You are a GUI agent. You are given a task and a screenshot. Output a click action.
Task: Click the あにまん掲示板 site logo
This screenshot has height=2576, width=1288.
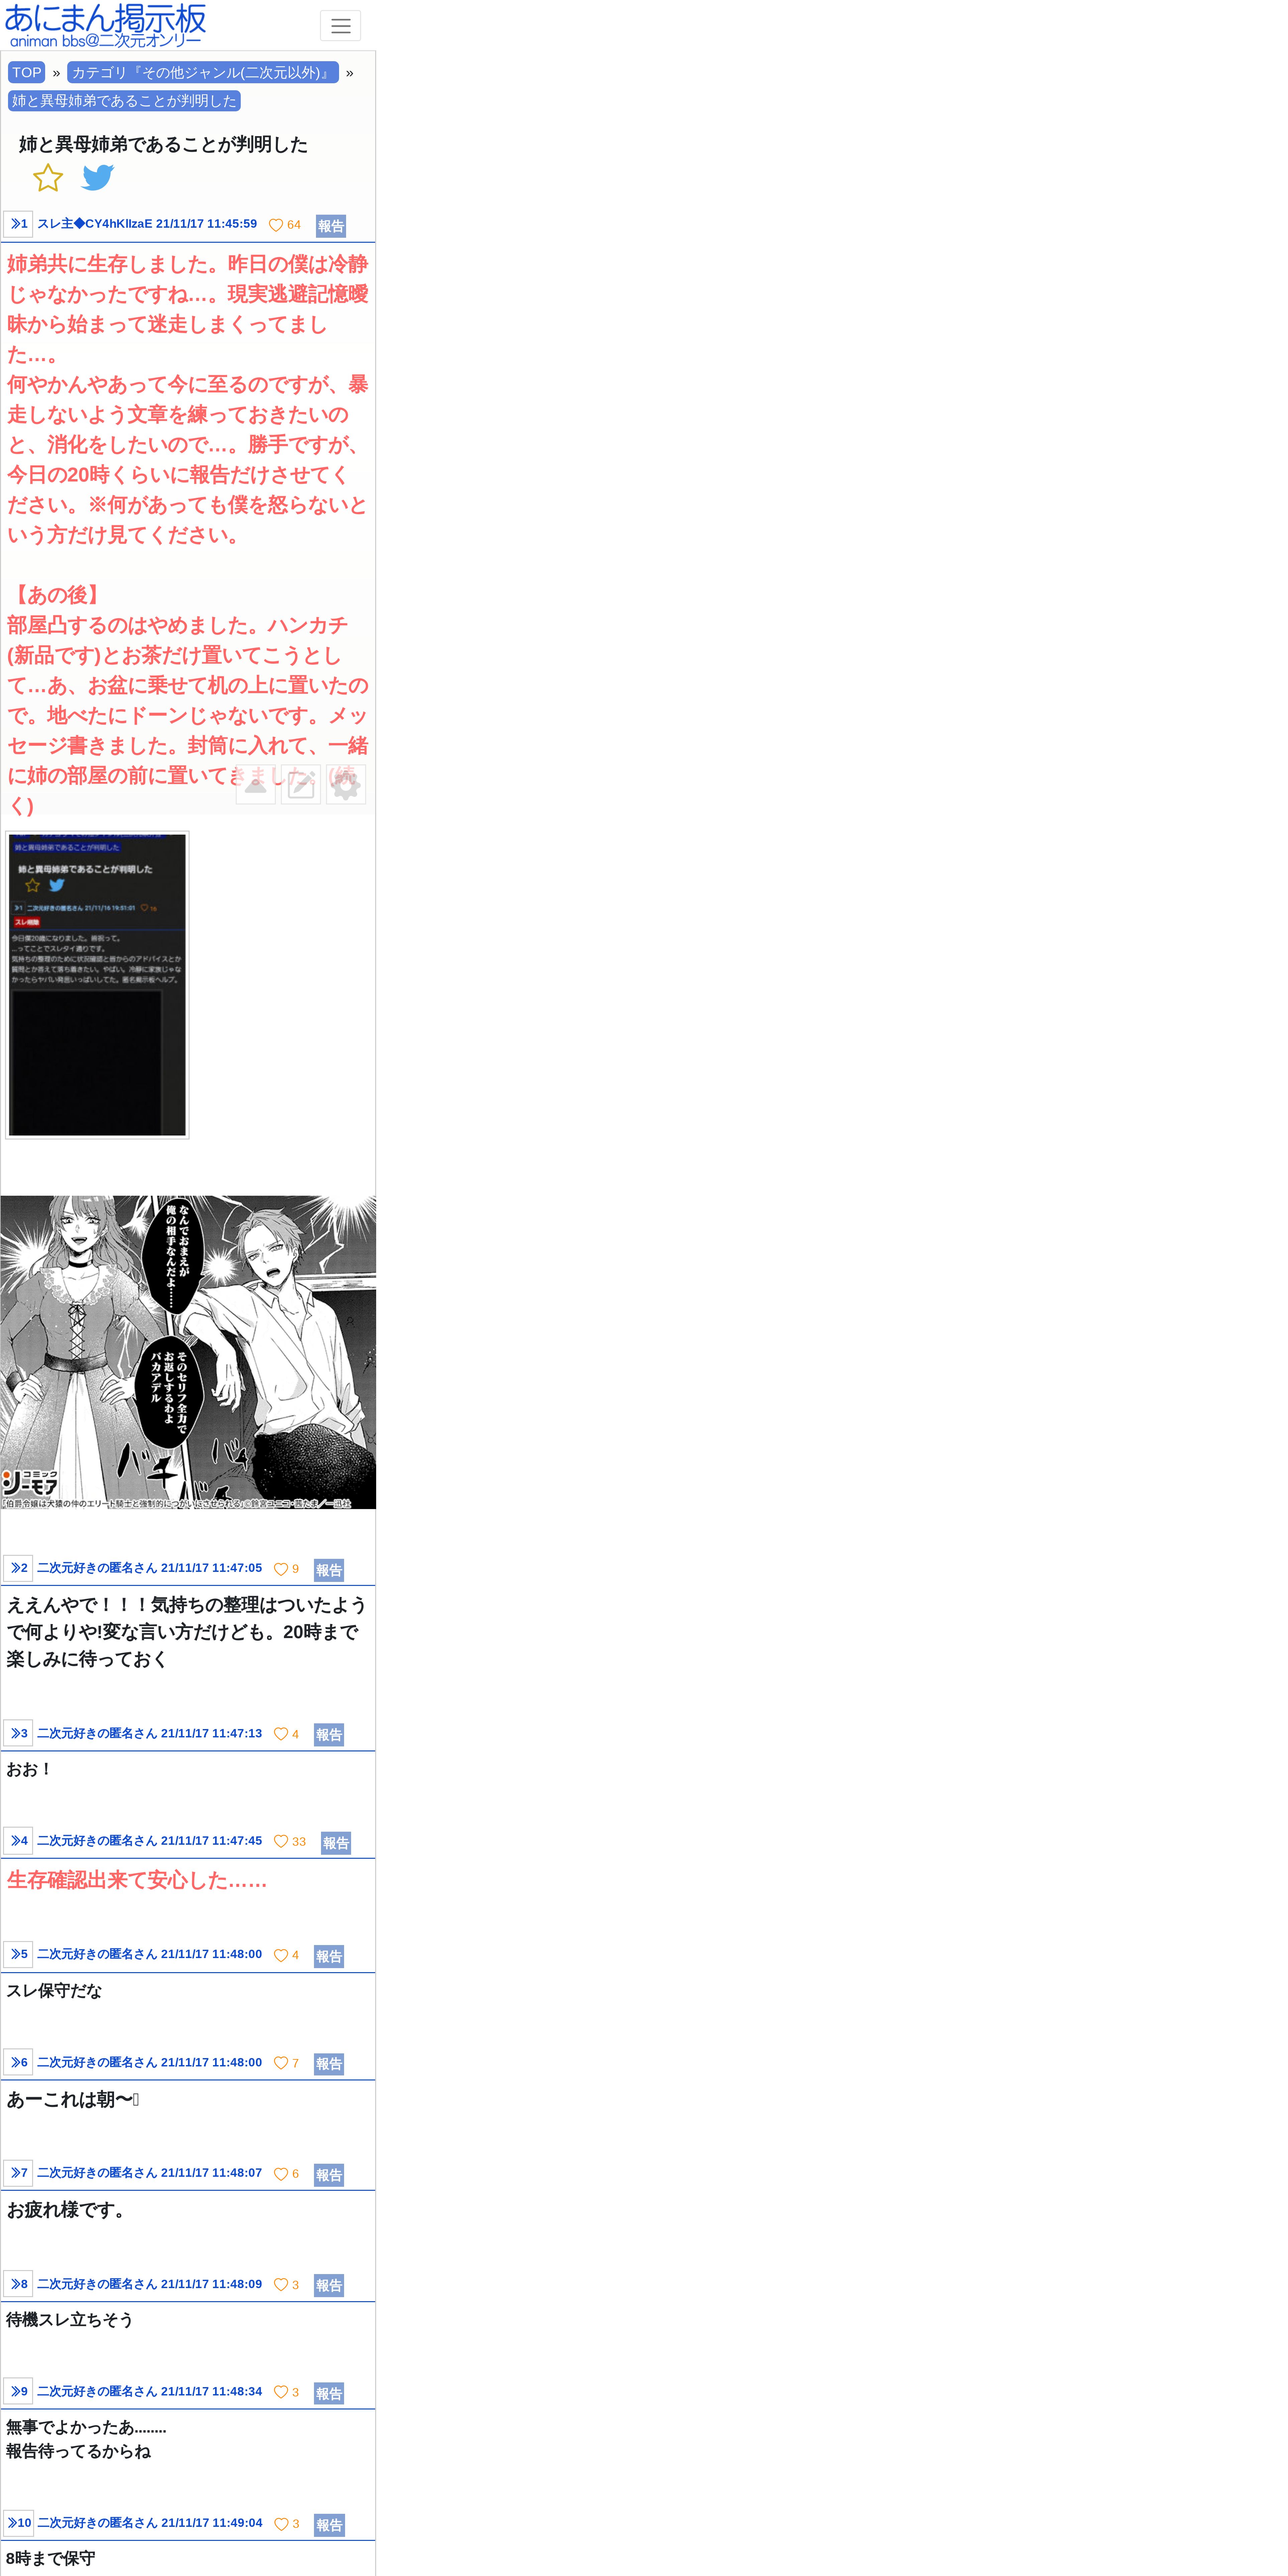click(x=105, y=25)
